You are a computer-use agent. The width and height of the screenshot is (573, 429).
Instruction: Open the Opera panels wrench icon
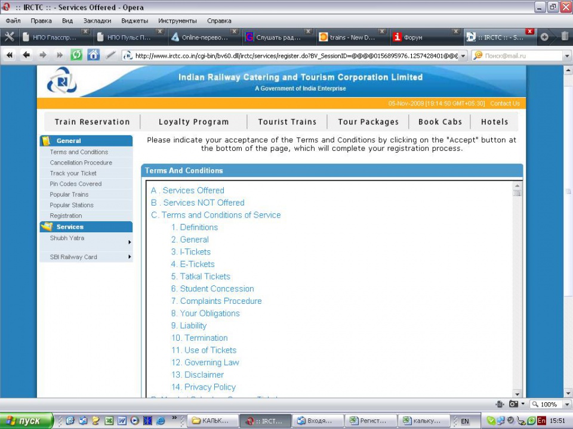click(10, 37)
